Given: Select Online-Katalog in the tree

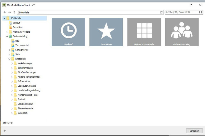Looking at the screenshot, I should coord(20,36).
